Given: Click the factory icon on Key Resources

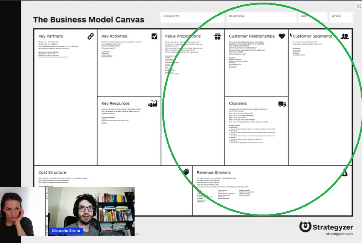Looking at the screenshot, I should point(152,103).
